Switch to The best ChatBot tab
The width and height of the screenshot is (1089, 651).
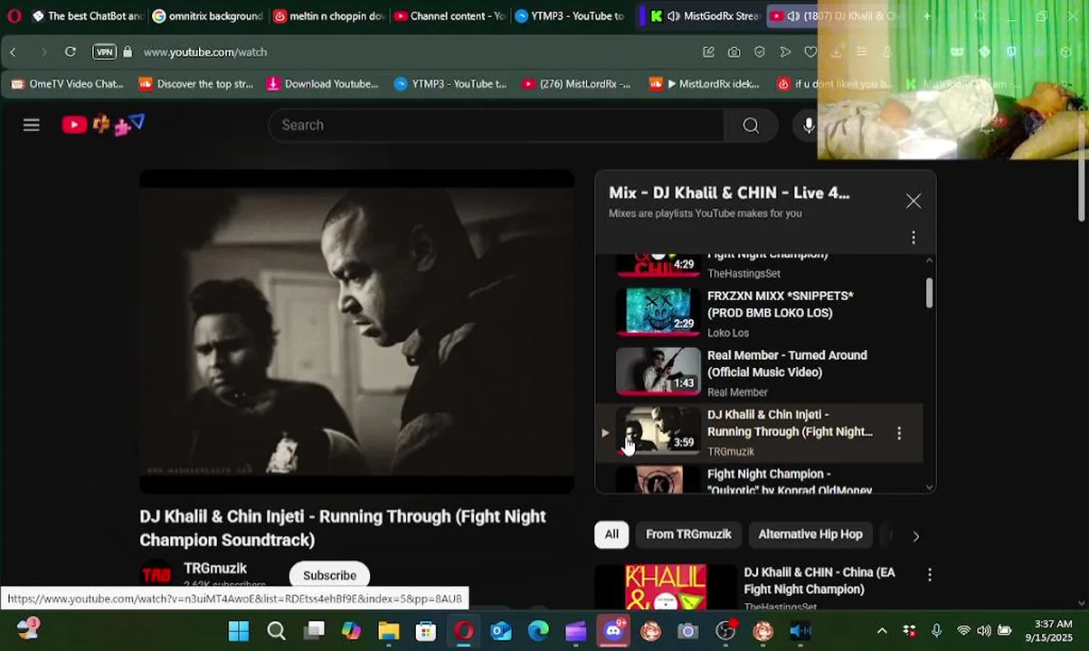point(87,15)
